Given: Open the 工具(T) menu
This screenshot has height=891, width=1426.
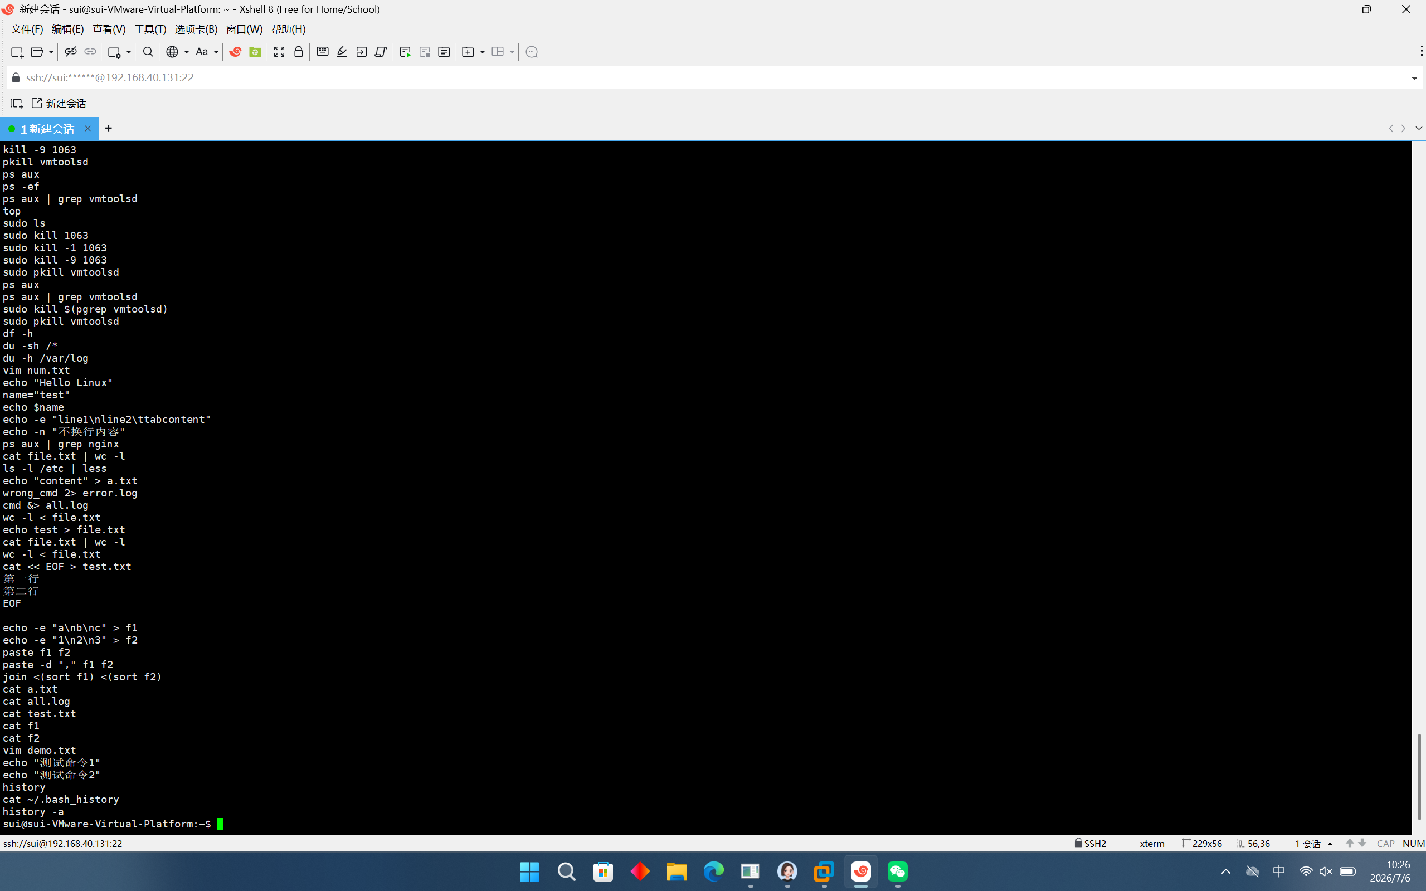Looking at the screenshot, I should click(150, 30).
